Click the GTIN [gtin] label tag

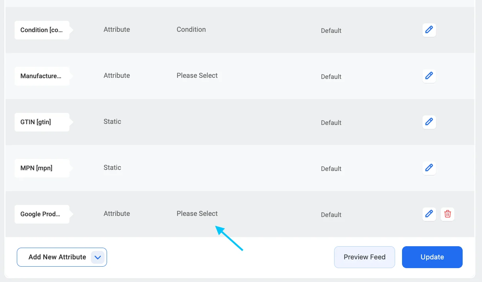[42, 122]
